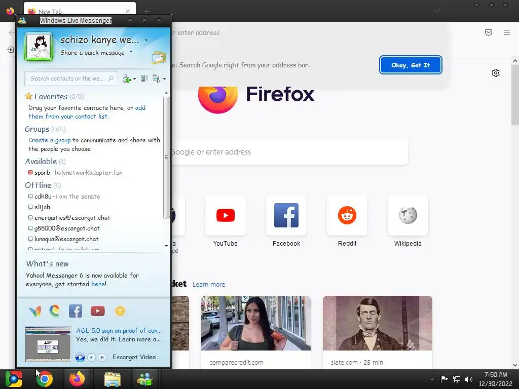Open the volume speaker tray icon
The image size is (519, 389).
469,379
